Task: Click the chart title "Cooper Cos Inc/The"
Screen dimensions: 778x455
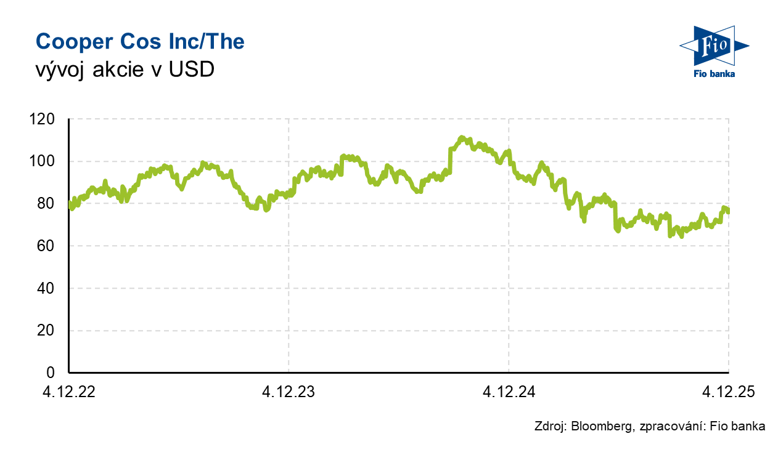Action: point(141,41)
